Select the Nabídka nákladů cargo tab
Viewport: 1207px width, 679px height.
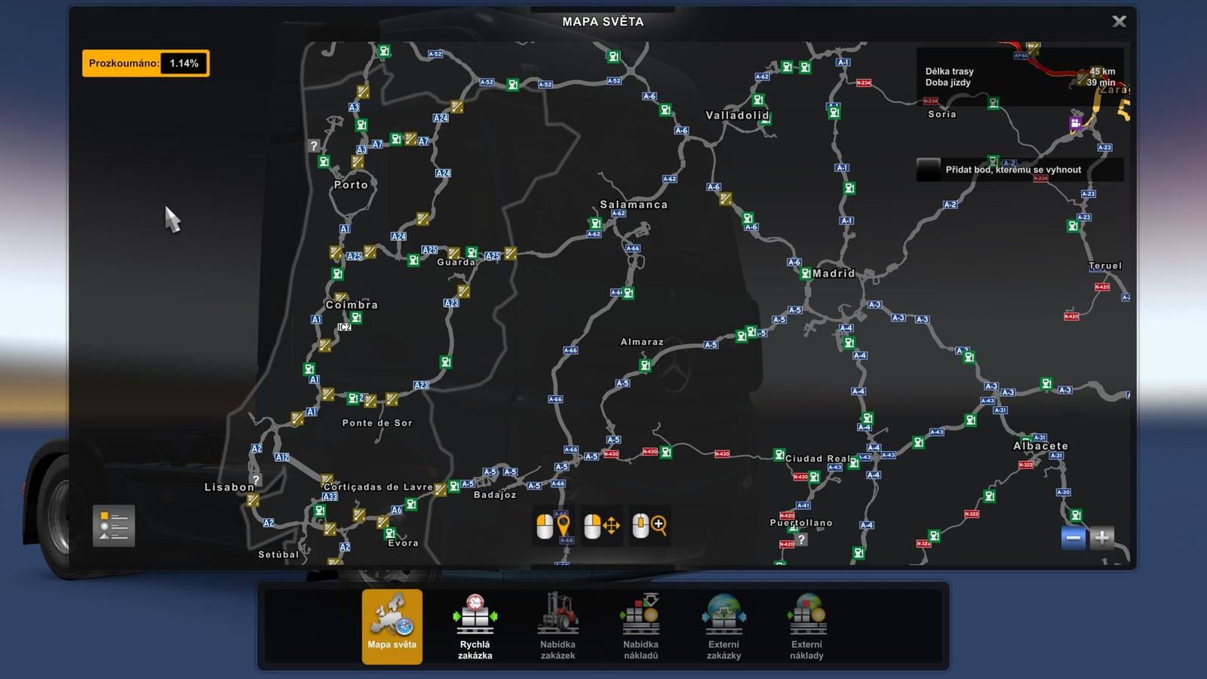coord(640,626)
